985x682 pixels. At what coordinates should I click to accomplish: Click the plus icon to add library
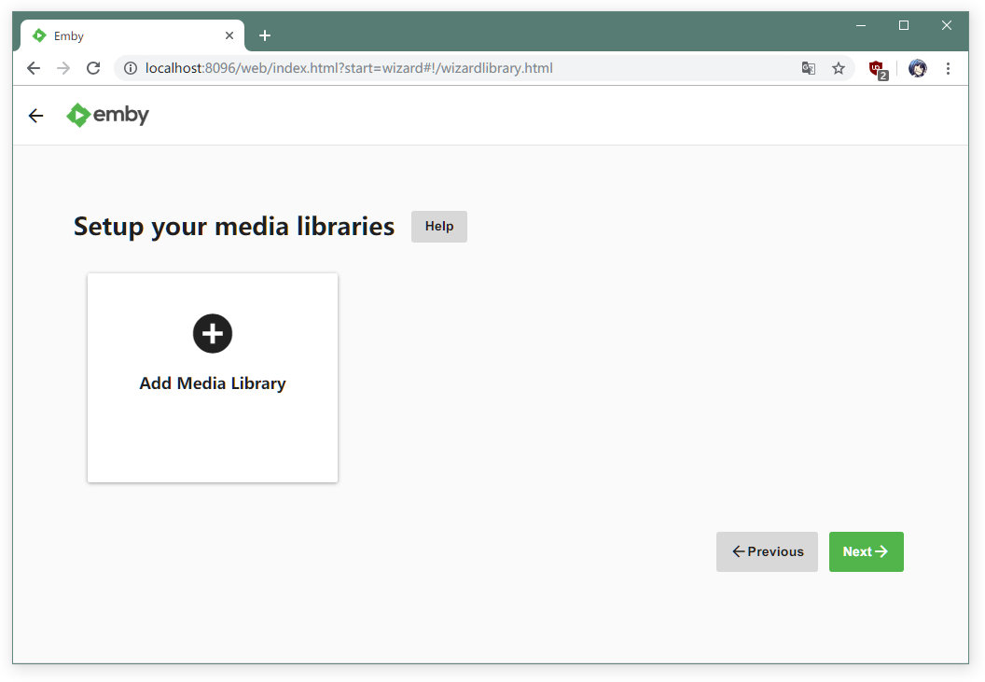tap(213, 333)
